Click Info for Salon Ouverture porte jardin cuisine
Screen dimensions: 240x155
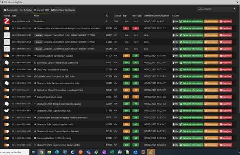(175, 56)
